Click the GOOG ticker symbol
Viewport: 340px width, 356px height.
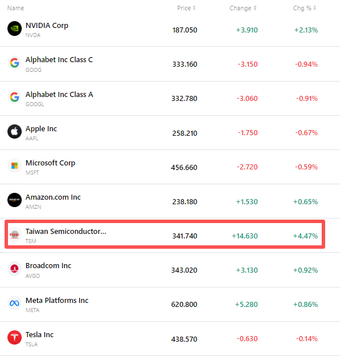(34, 70)
